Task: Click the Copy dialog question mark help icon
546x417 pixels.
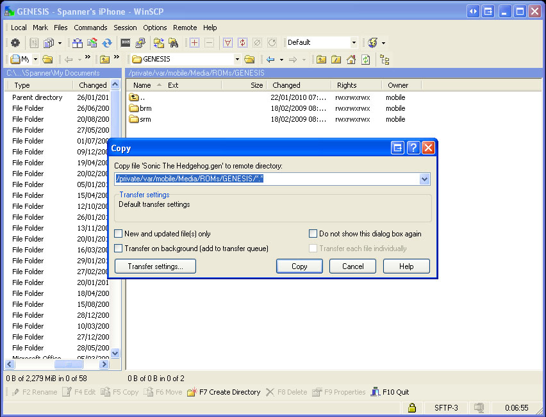Action: tap(413, 148)
